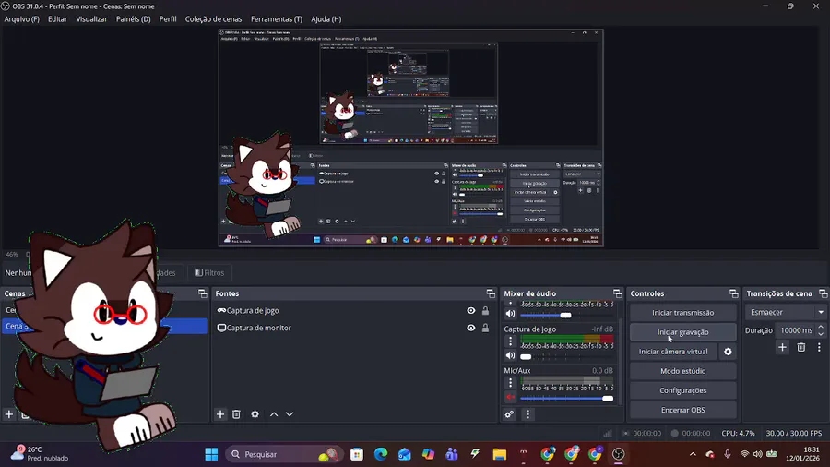Unmute the Mic/Aux audio channel
Screen dimensions: 830x467
[510, 397]
